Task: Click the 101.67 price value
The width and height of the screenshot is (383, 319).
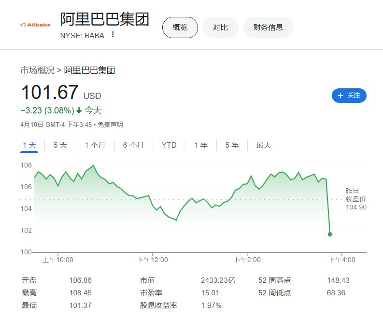Action: tap(50, 92)
